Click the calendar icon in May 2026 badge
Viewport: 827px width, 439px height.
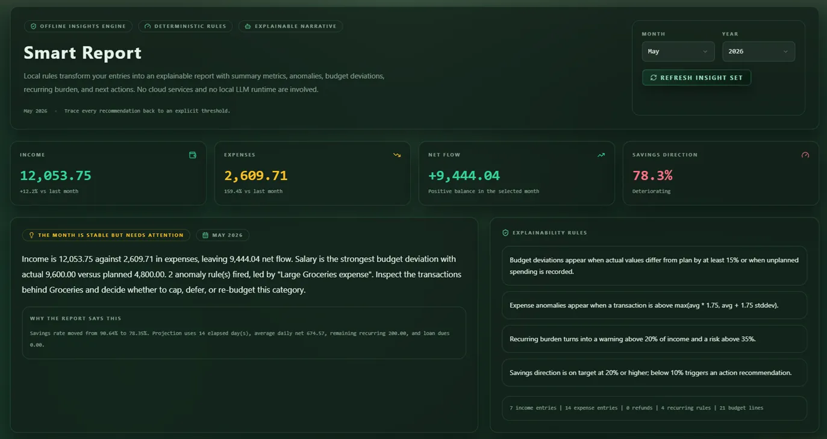pyautogui.click(x=205, y=235)
